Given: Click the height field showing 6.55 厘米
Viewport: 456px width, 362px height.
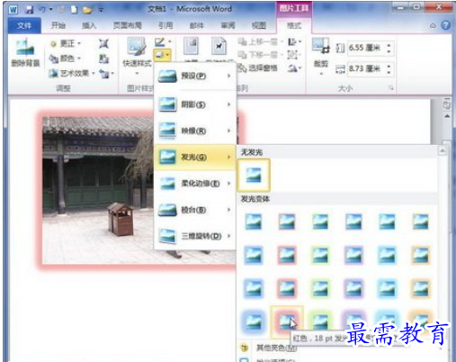Looking at the screenshot, I should point(366,48).
